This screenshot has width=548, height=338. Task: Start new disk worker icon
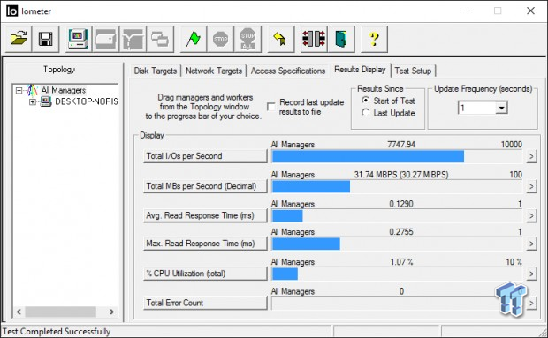tap(105, 39)
